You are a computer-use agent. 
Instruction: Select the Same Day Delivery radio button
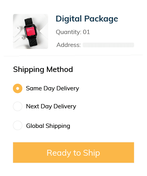[x=18, y=88]
